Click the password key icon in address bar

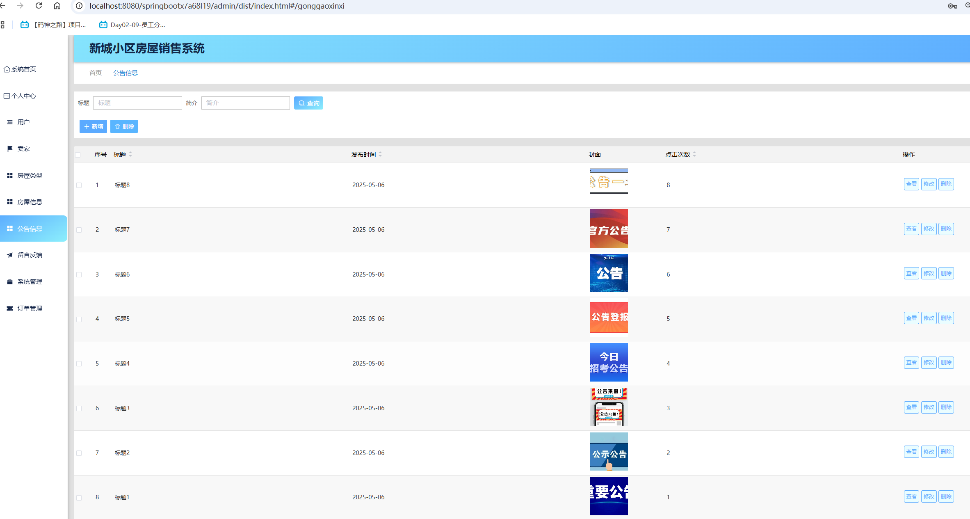point(952,6)
